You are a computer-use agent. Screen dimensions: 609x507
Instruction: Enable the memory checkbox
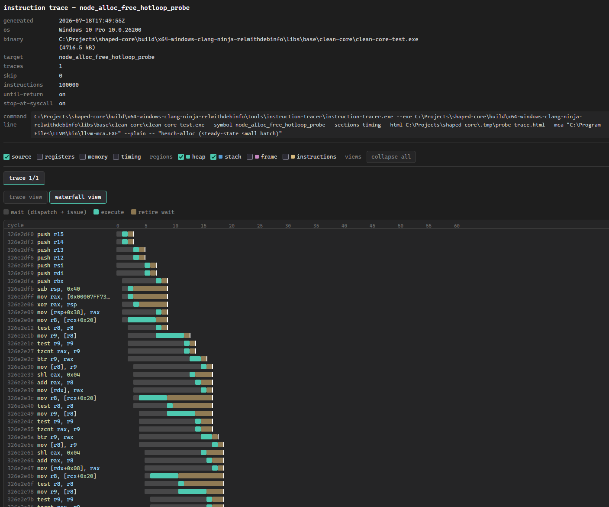tap(83, 157)
